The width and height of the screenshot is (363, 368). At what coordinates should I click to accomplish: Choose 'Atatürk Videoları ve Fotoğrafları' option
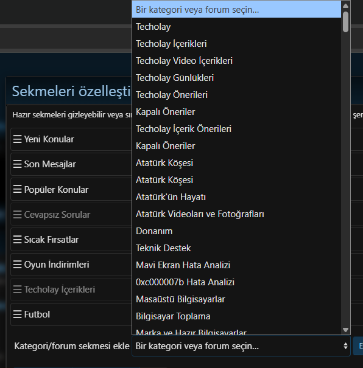click(236, 214)
